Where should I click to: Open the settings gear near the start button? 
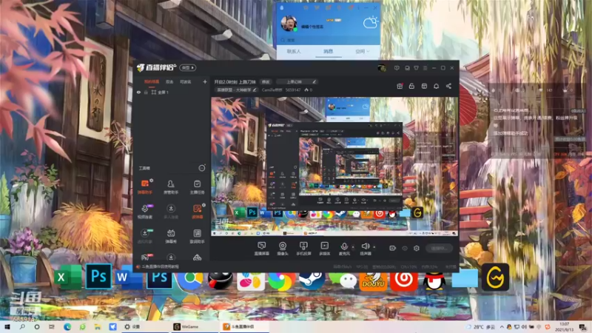coord(417,248)
